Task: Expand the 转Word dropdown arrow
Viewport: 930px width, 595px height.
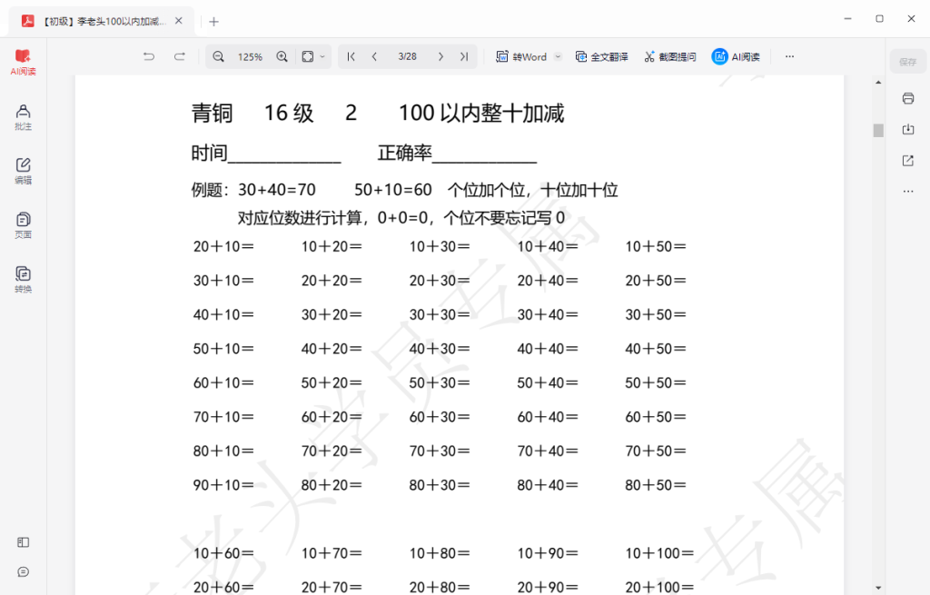Action: click(x=558, y=56)
